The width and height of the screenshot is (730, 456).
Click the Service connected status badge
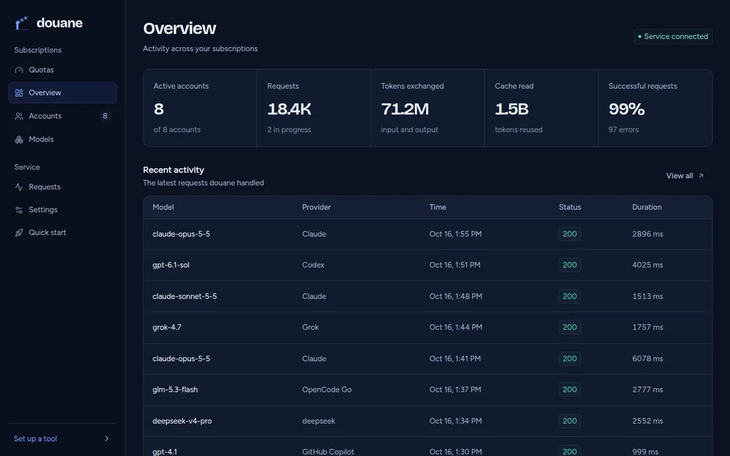point(673,36)
